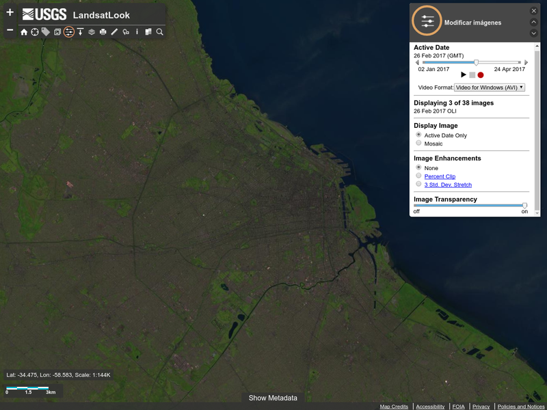Click the Home extent icon
Viewport: 547px width, 410px height.
24,32
